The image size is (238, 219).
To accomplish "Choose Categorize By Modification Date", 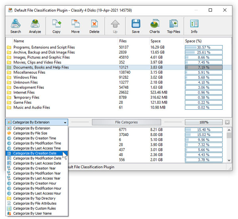I will tap(37, 158).
